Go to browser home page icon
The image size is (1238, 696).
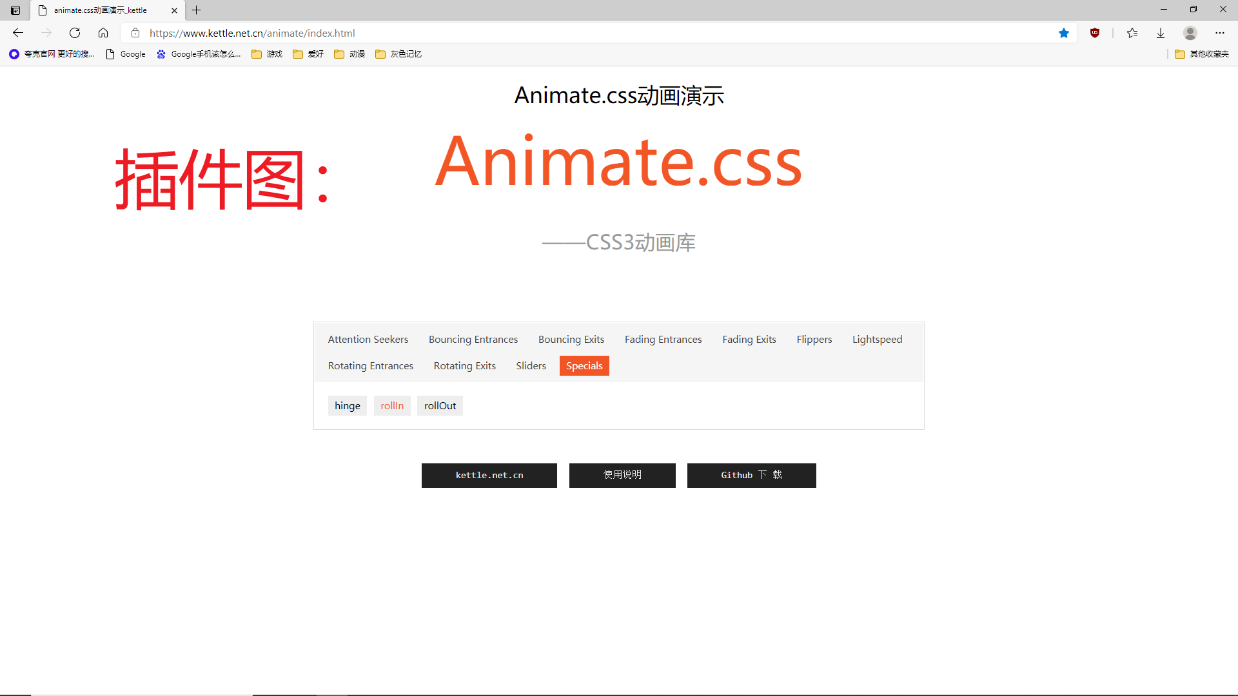point(103,33)
